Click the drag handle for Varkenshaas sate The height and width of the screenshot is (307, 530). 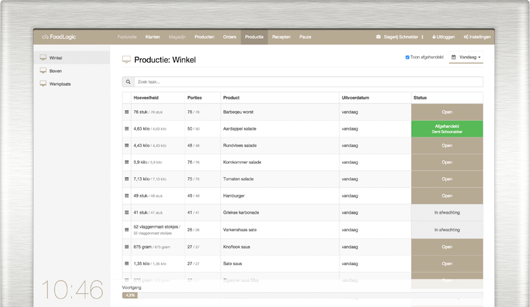point(127,230)
